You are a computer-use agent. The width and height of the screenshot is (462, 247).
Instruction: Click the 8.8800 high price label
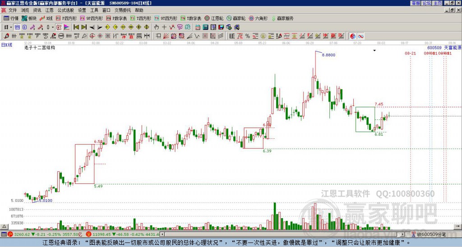pos(328,55)
